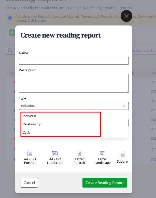Click the green download icon
Image resolution: width=156 pixels, height=198 pixels.
click(12, 32)
